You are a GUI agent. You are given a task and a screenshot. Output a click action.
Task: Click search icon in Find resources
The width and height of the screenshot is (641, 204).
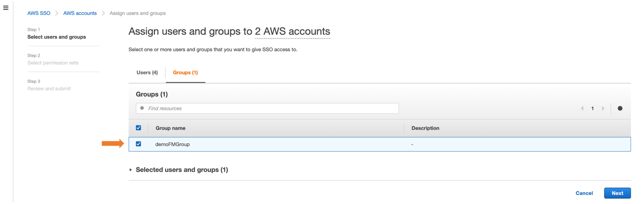[142, 108]
